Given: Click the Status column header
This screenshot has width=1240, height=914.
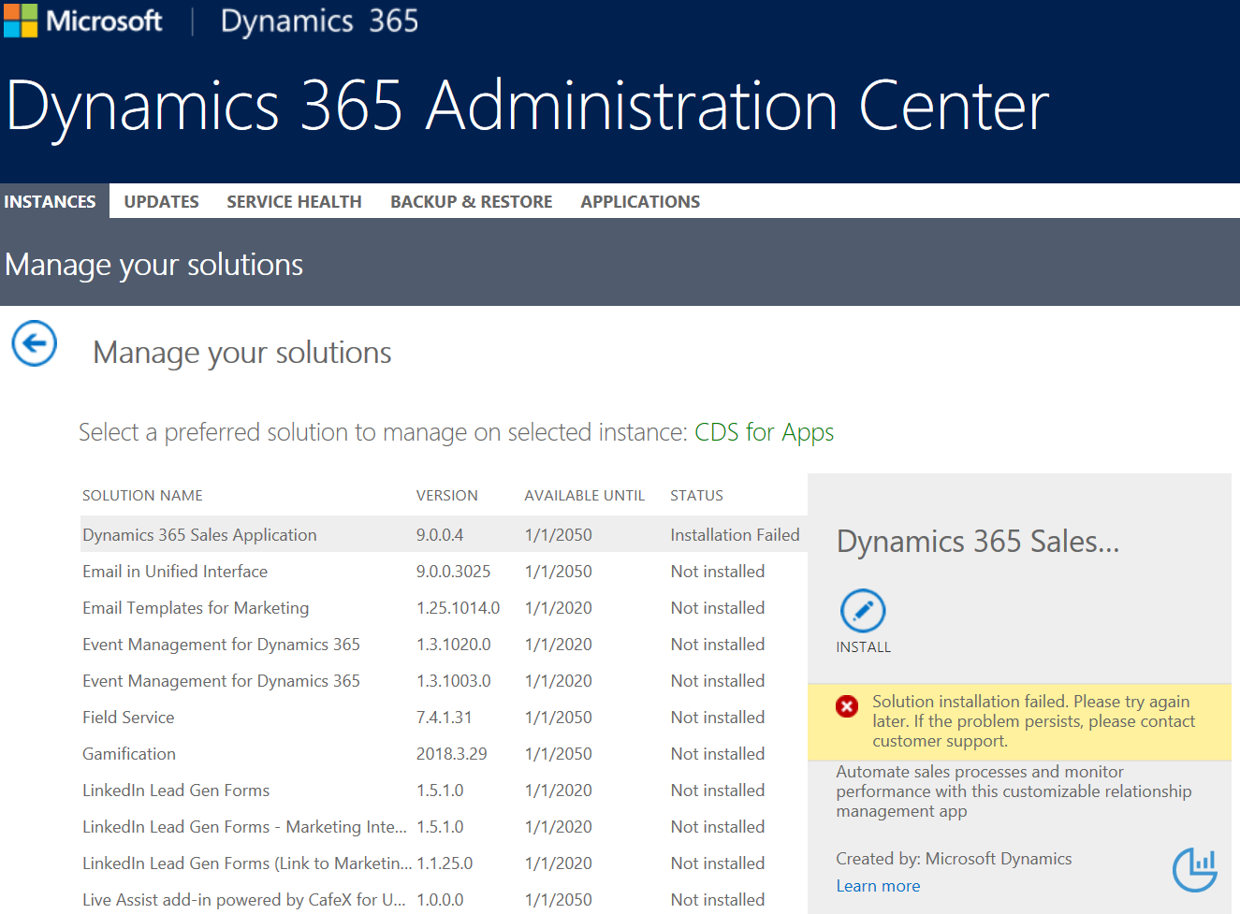Looking at the screenshot, I should [x=696, y=496].
